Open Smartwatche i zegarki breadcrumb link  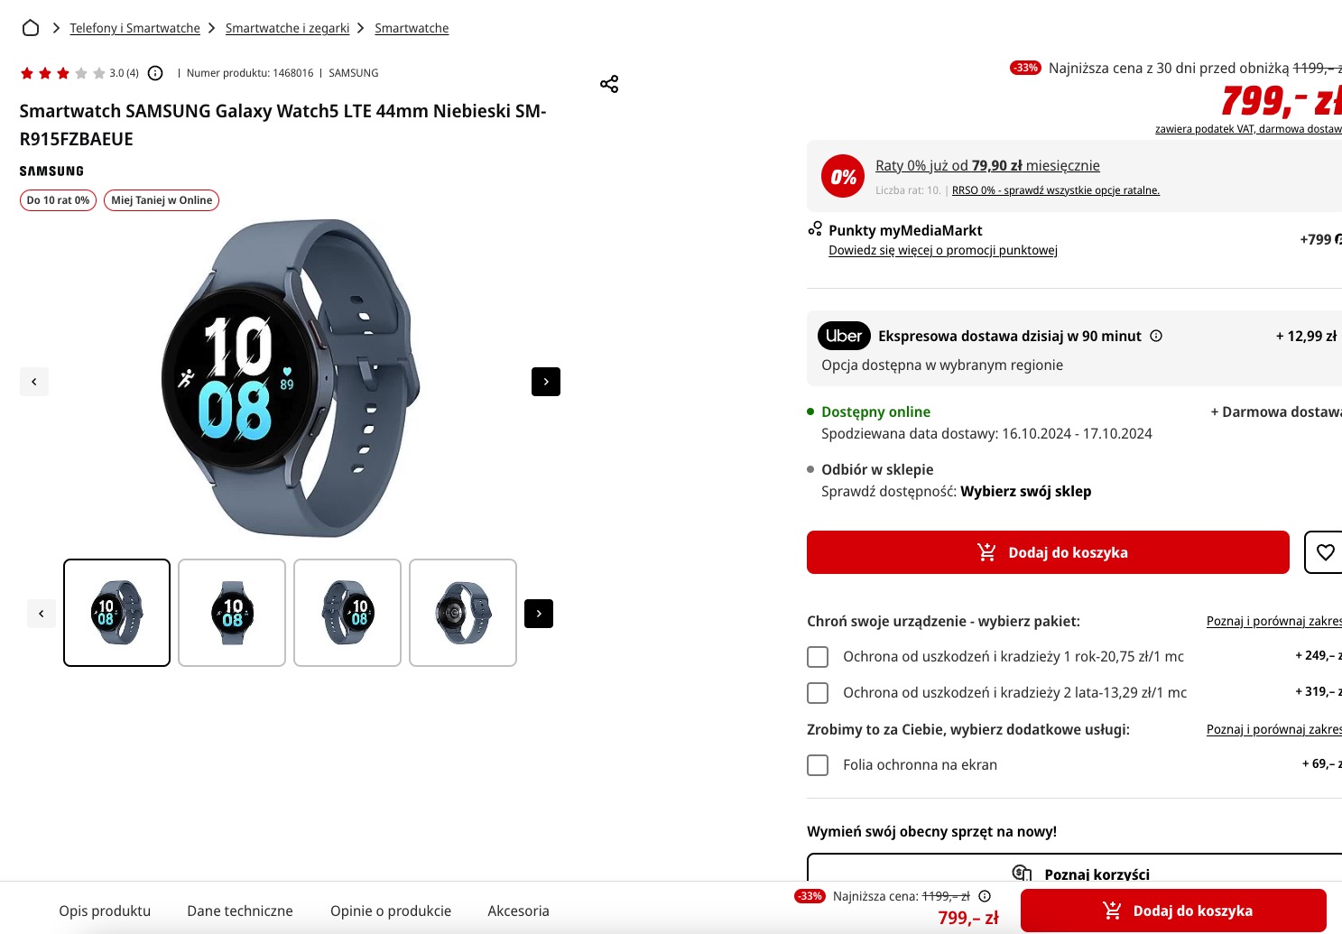tap(287, 28)
